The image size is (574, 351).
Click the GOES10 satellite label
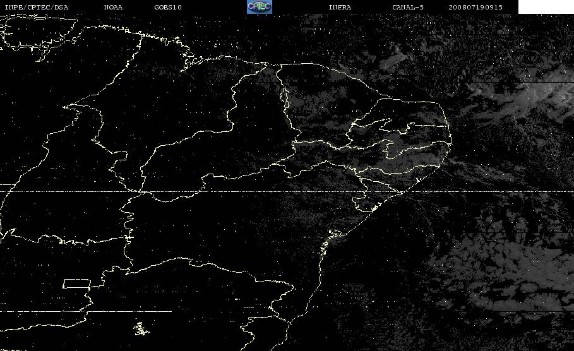[x=168, y=8]
